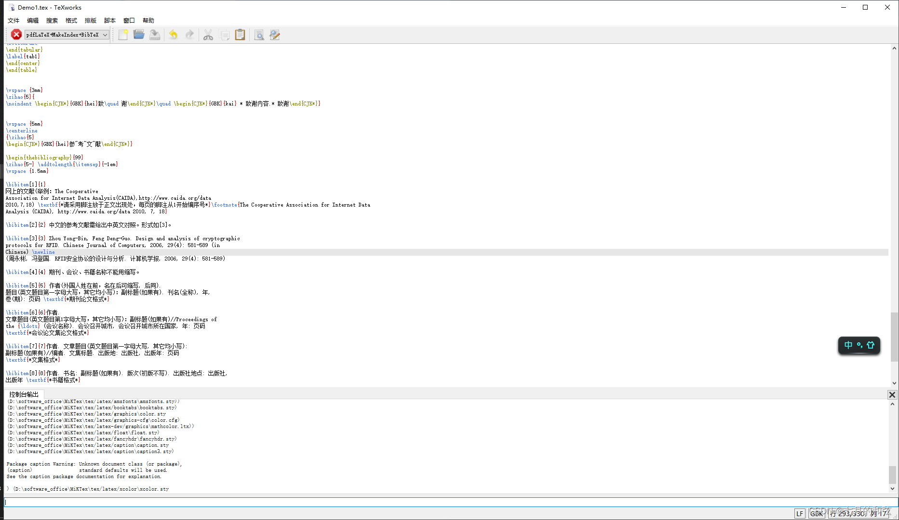Click the LF line-ending indicator

(800, 513)
